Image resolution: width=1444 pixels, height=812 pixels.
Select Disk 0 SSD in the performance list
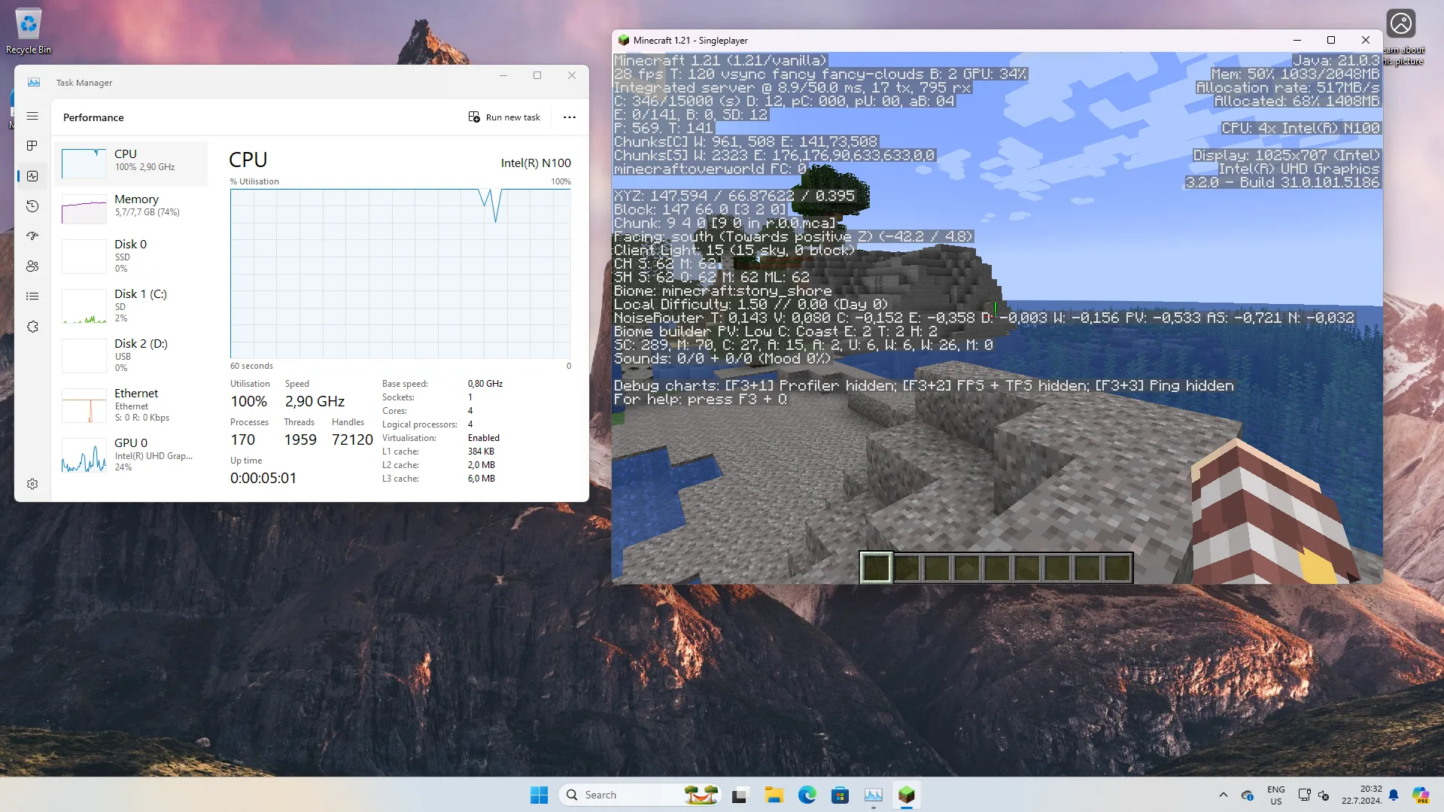click(132, 256)
